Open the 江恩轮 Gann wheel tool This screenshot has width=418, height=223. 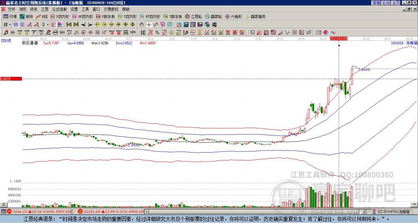pyautogui.click(x=194, y=17)
